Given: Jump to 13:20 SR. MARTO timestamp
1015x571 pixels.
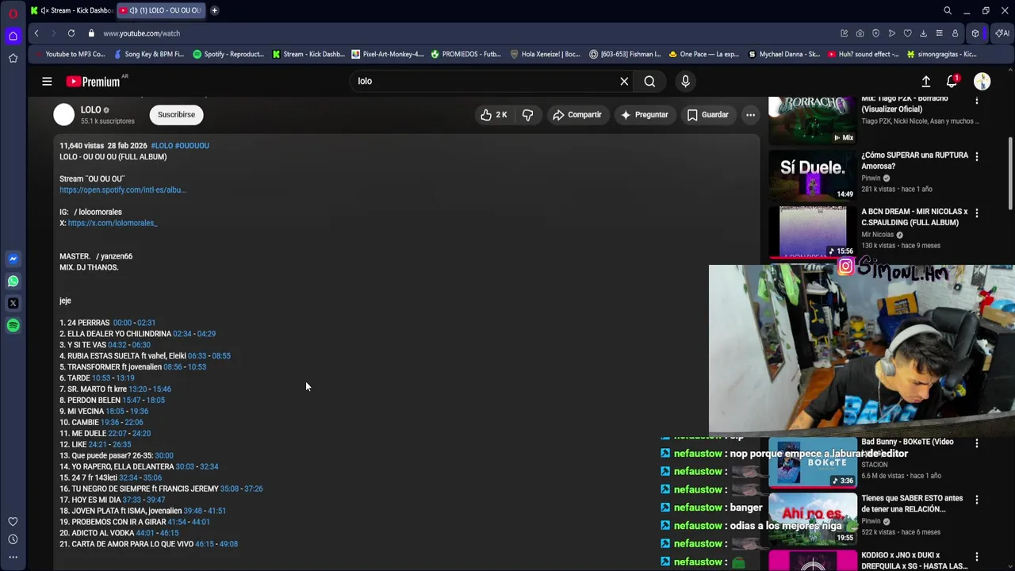Looking at the screenshot, I should coord(137,389).
